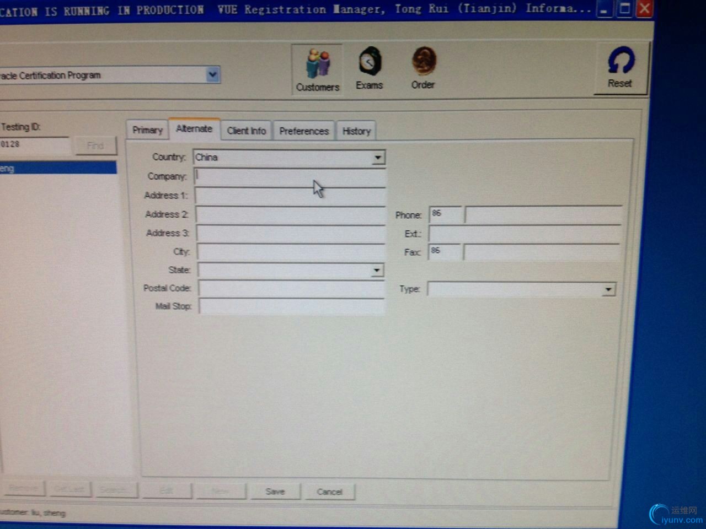Click the Reset arrow icon
Image resolution: width=706 pixels, height=529 pixels.
[621, 68]
